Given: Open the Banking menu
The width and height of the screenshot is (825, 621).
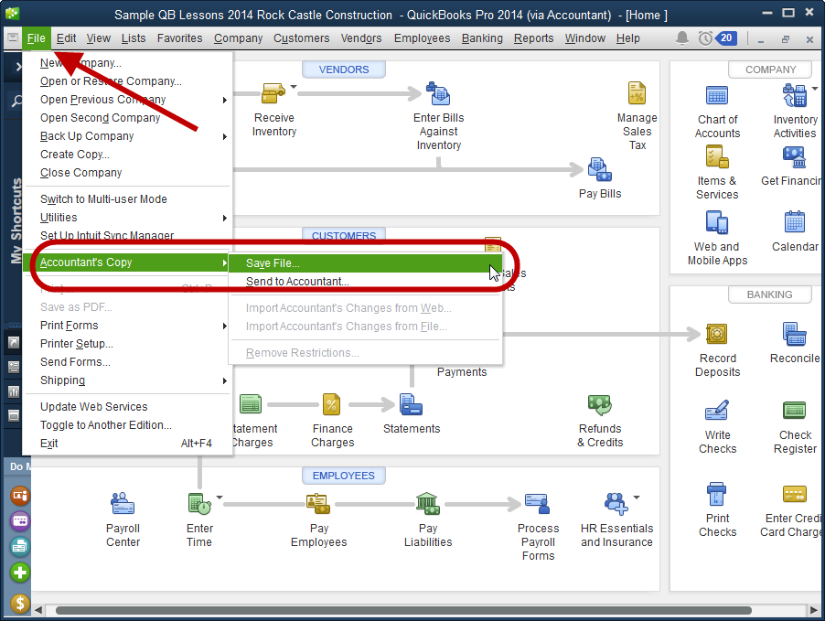Looking at the screenshot, I should (x=482, y=37).
